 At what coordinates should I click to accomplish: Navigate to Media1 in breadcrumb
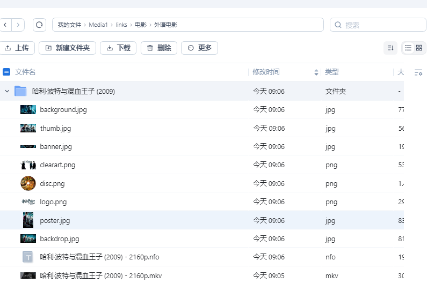click(x=98, y=25)
